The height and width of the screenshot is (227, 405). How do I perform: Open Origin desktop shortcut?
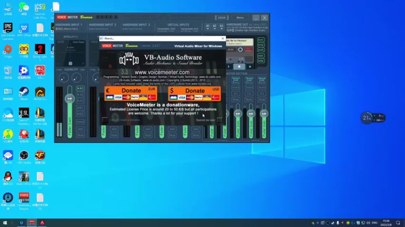8,51
